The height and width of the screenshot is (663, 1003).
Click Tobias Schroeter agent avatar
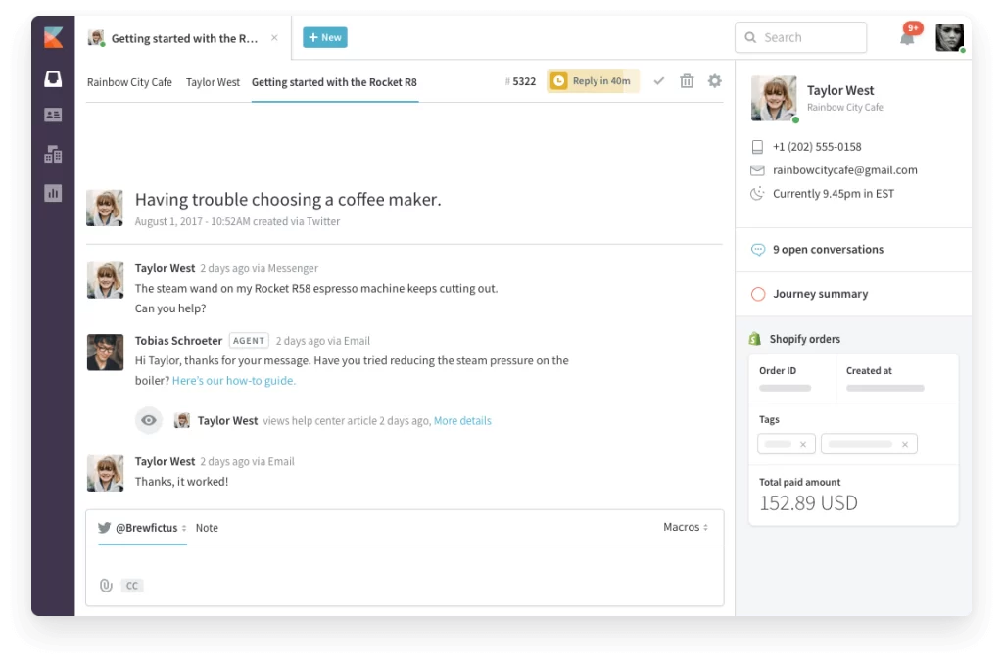tap(105, 353)
